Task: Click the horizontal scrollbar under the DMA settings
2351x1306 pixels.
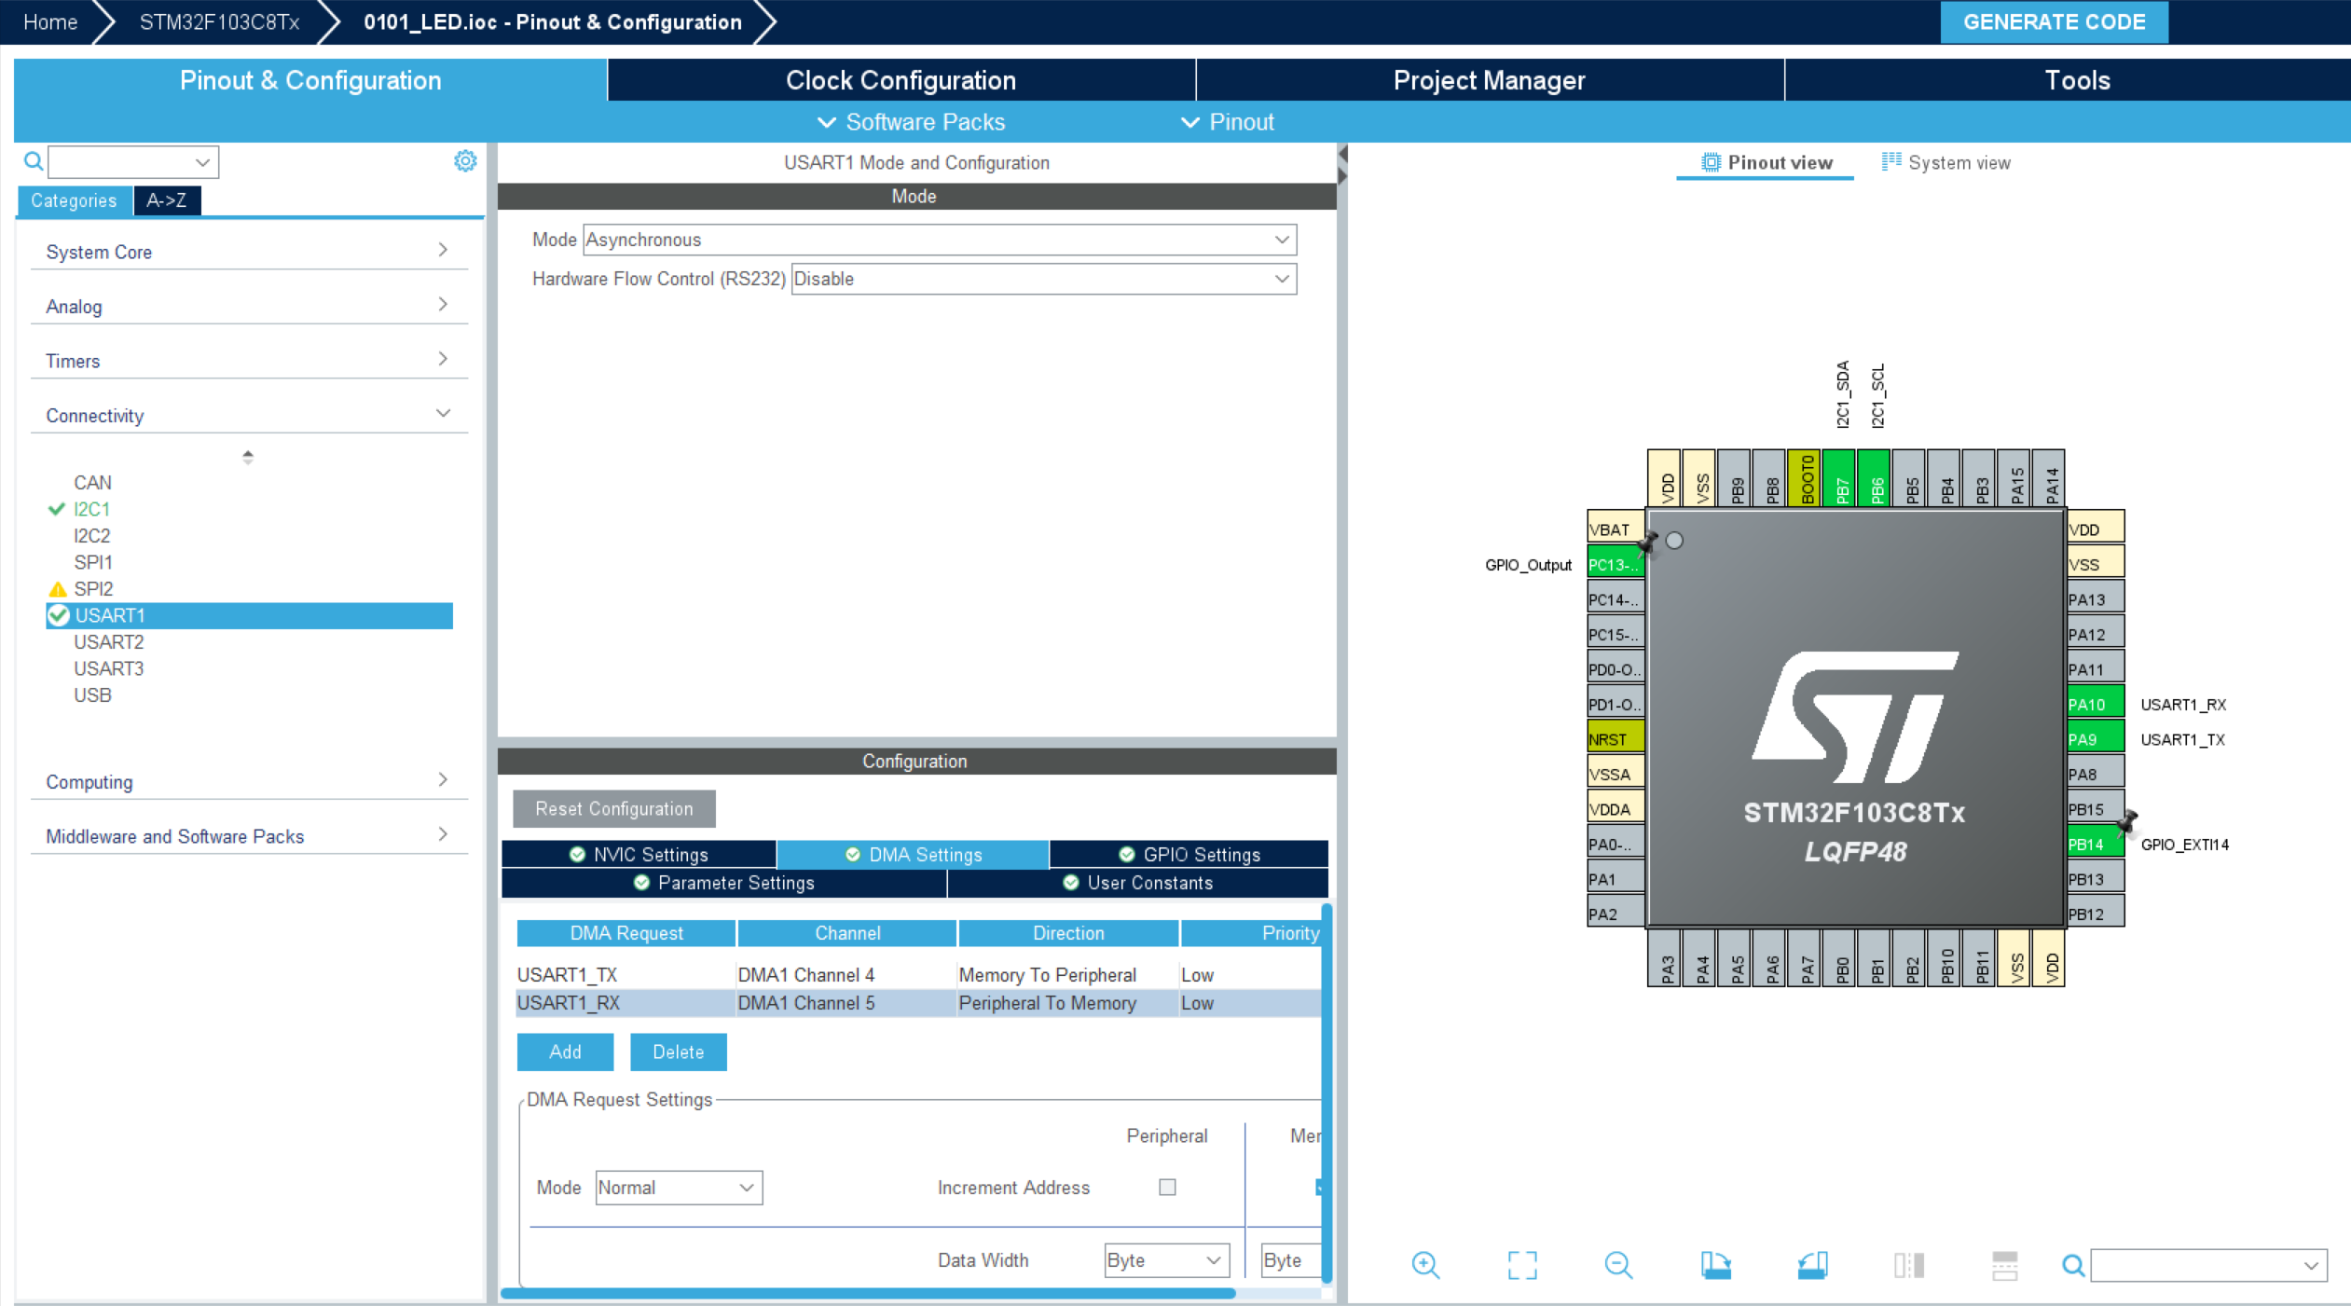Action: click(x=868, y=1293)
